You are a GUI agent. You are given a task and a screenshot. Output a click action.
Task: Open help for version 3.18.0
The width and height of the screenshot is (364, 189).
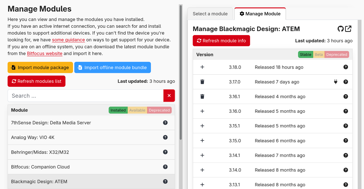346,67
